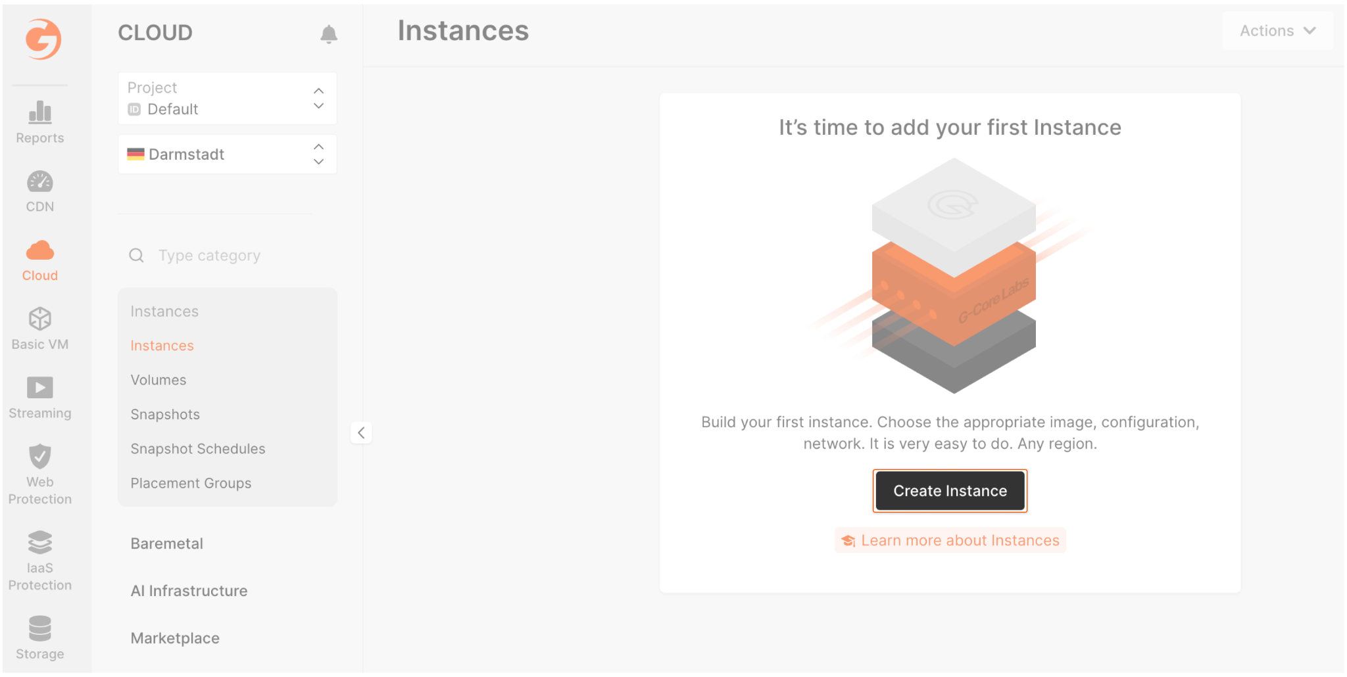Expand the Actions dropdown menu
This screenshot has height=677, width=1347.
(1277, 31)
